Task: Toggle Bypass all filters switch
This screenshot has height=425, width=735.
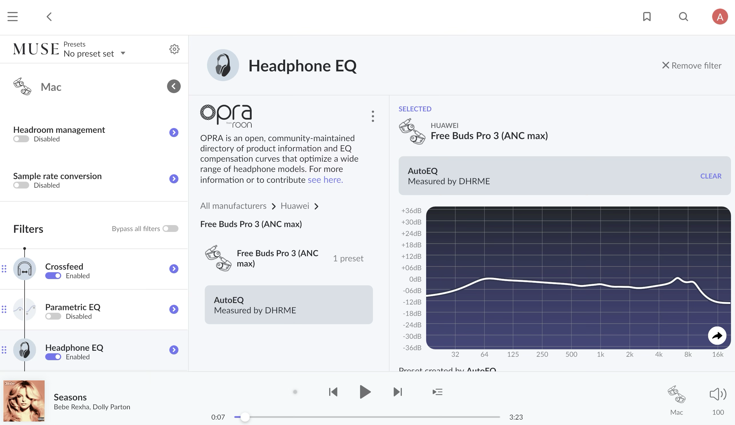Action: click(x=170, y=229)
